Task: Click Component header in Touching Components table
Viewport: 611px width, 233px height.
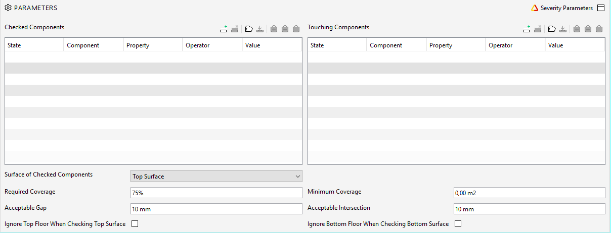Action: coord(397,45)
